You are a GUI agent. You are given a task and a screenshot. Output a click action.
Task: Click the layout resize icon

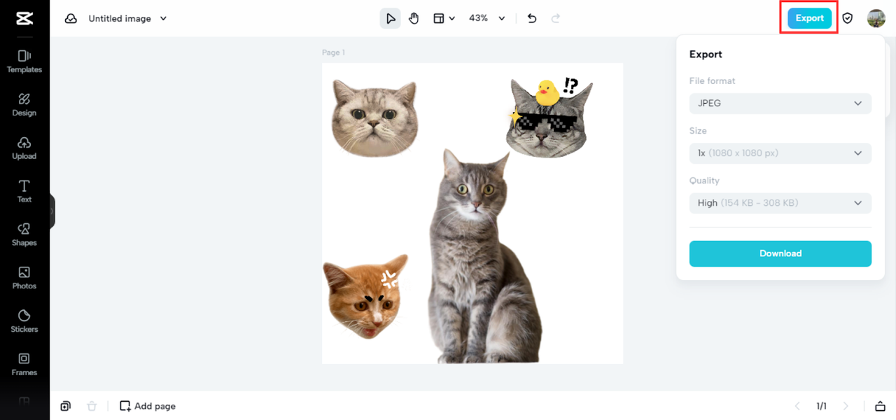439,19
